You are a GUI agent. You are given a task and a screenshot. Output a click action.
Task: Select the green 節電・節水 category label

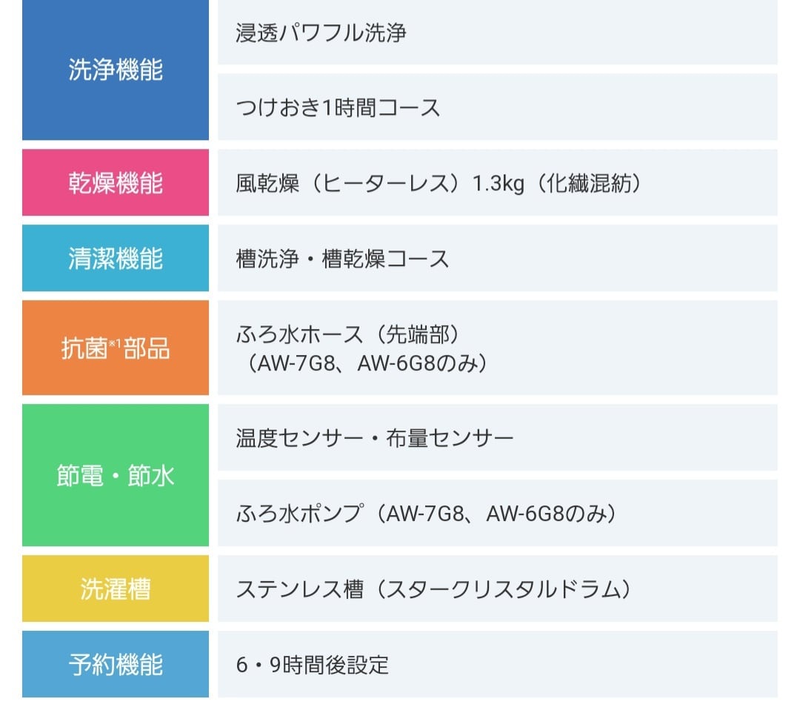point(116,475)
